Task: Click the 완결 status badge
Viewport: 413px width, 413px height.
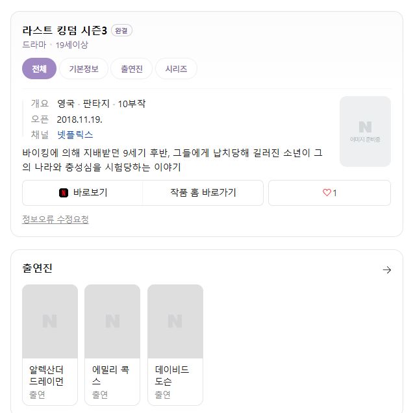Action: pos(121,31)
